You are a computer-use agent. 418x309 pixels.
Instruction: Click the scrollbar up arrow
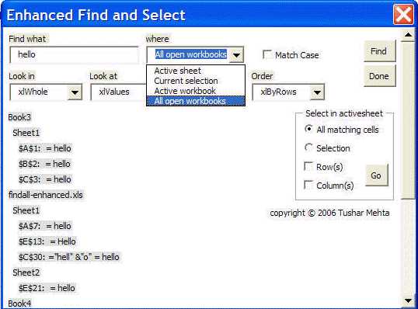click(x=408, y=35)
